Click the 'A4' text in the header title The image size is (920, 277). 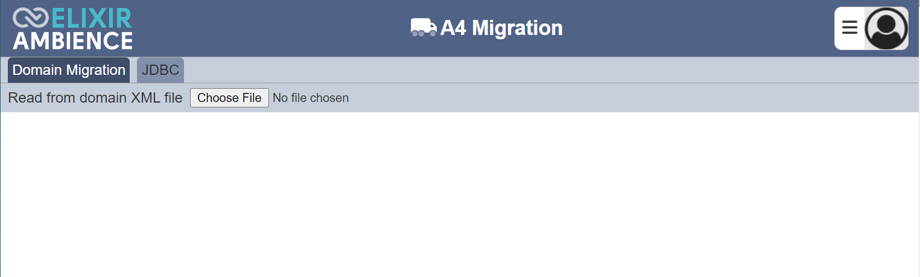(x=454, y=28)
